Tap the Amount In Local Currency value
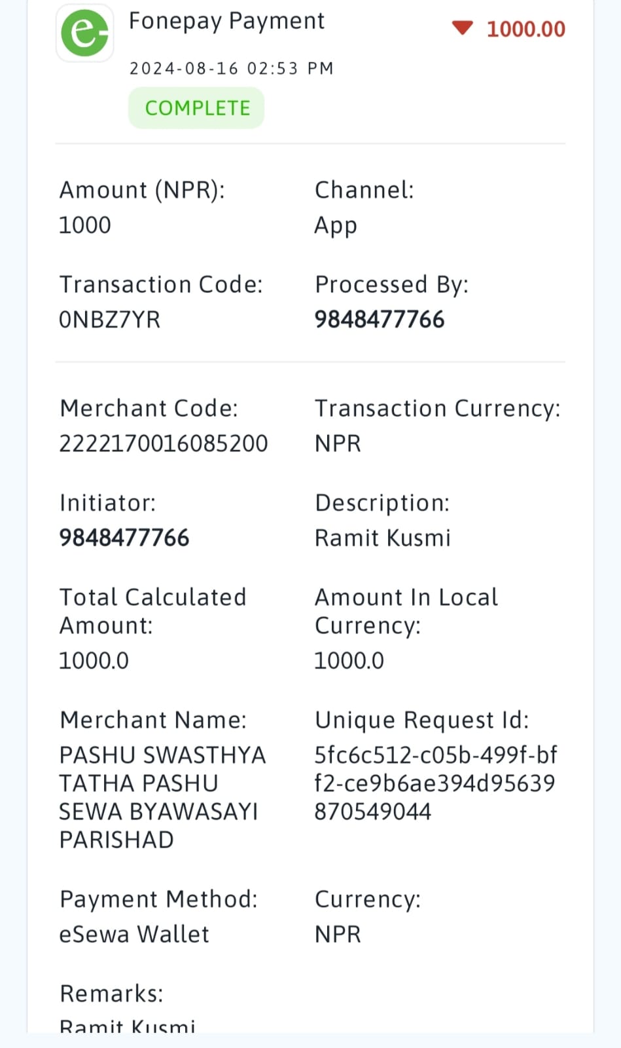The width and height of the screenshot is (621, 1048). pyautogui.click(x=349, y=660)
